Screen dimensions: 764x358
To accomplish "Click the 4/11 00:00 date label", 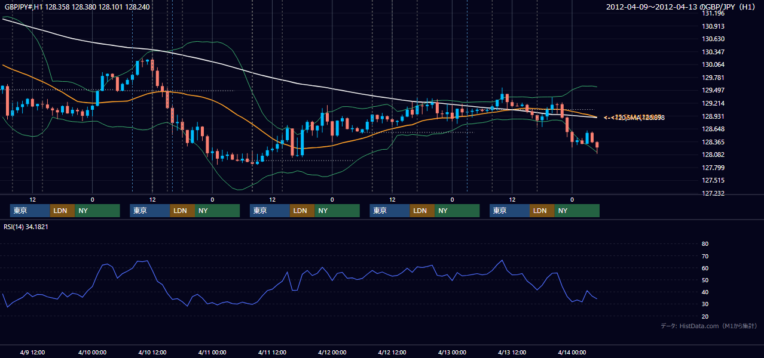I will (212, 352).
